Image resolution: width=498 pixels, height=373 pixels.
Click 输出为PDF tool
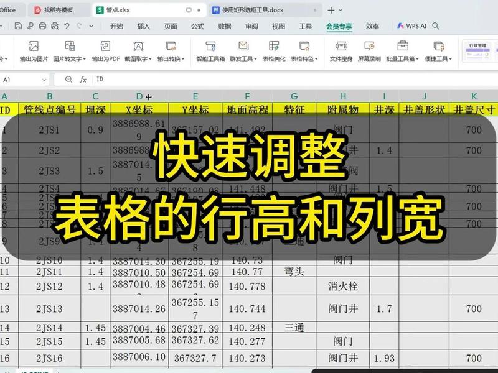(105, 52)
